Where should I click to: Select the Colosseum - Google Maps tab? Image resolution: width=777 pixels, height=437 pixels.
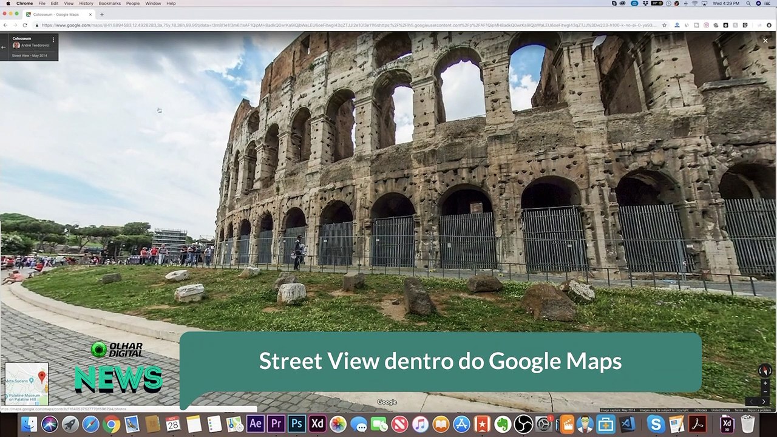click(59, 14)
